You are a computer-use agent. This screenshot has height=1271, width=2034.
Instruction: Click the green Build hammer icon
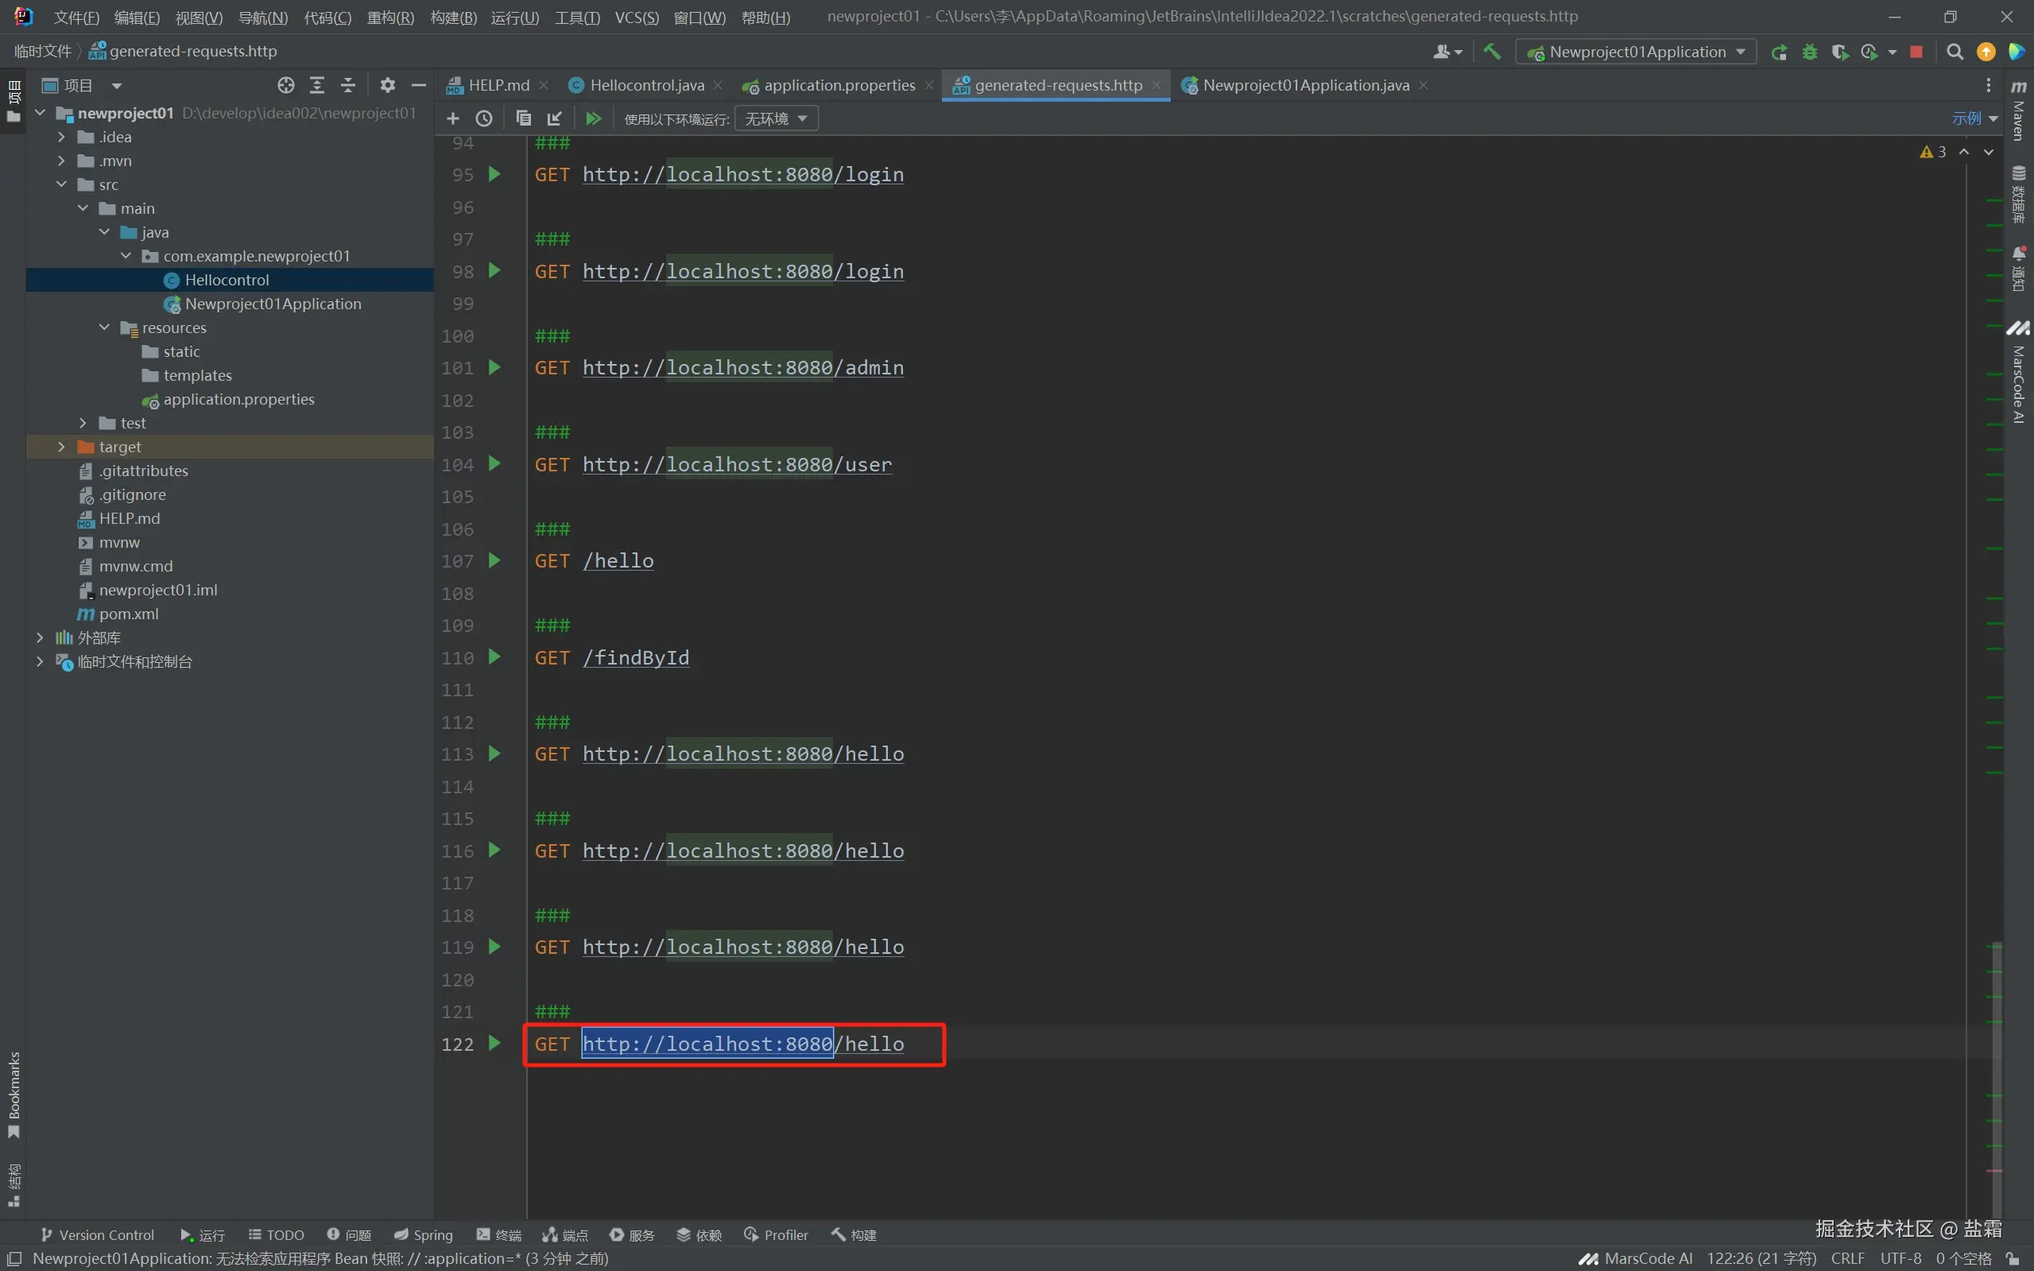click(1492, 52)
